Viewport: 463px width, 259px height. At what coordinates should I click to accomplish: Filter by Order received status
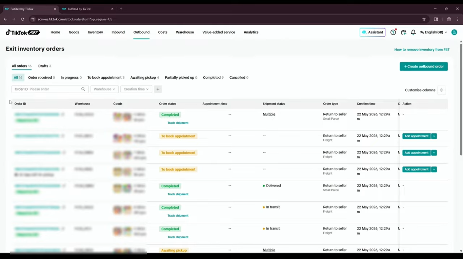tap(41, 78)
